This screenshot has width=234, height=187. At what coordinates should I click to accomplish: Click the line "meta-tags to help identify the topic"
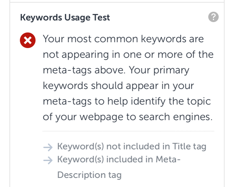coord(127,101)
